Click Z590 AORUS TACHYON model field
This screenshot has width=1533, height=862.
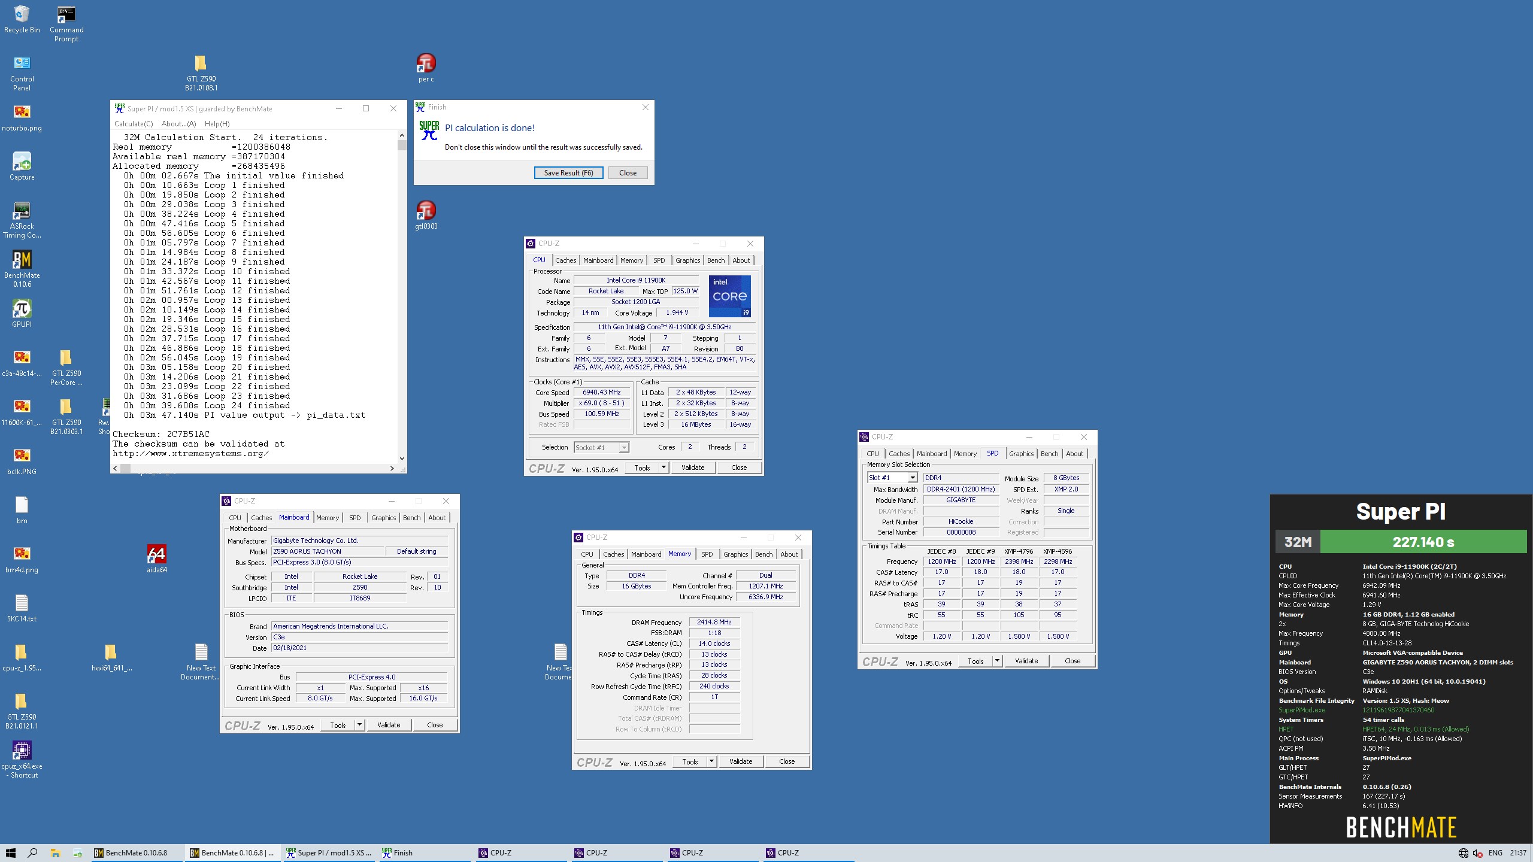[328, 551]
